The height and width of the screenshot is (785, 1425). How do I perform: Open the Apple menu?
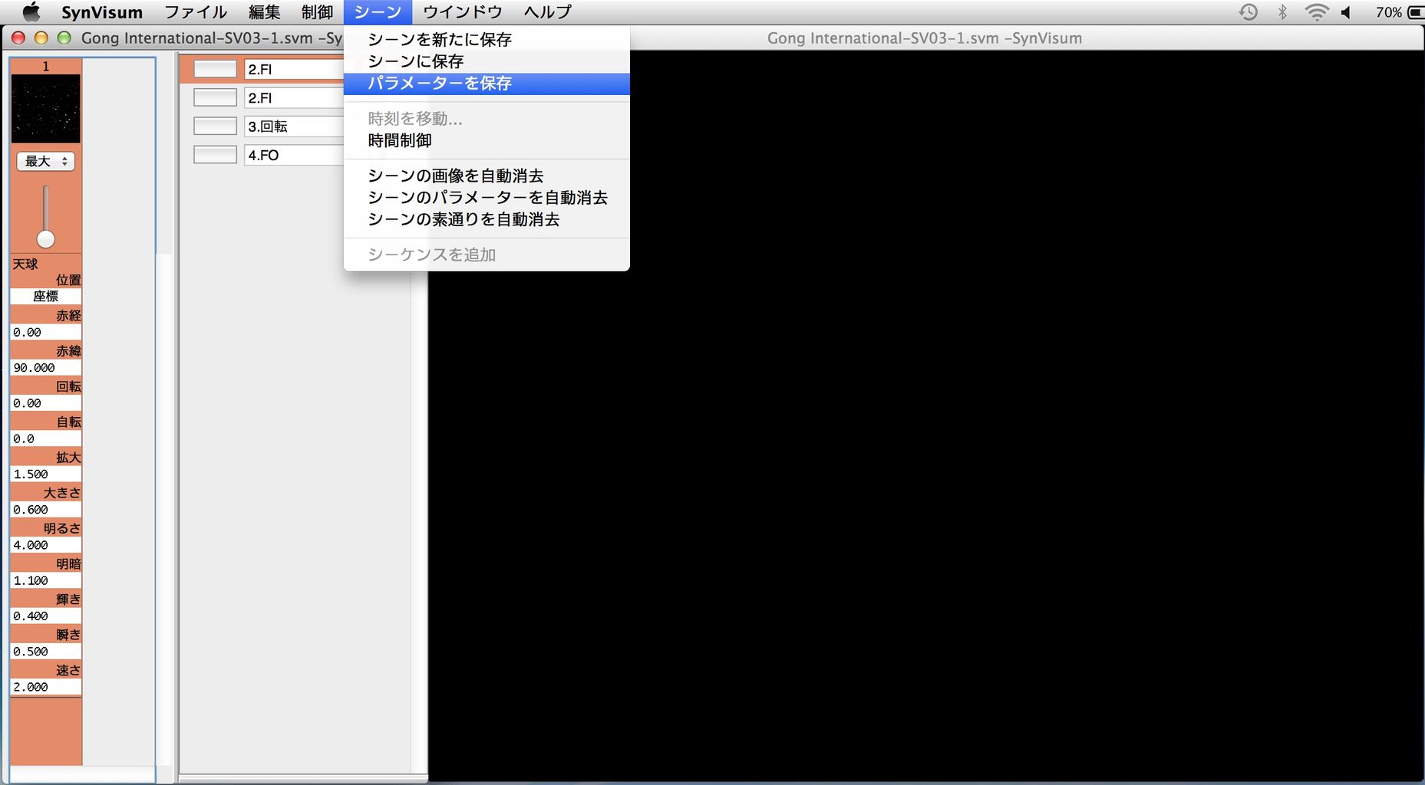31,11
